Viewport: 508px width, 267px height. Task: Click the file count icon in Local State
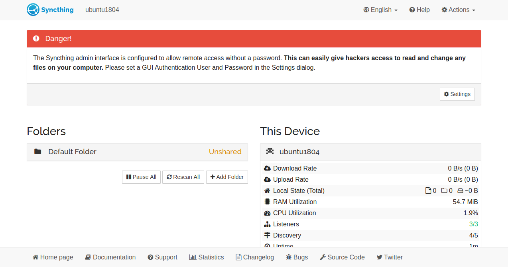click(x=428, y=191)
